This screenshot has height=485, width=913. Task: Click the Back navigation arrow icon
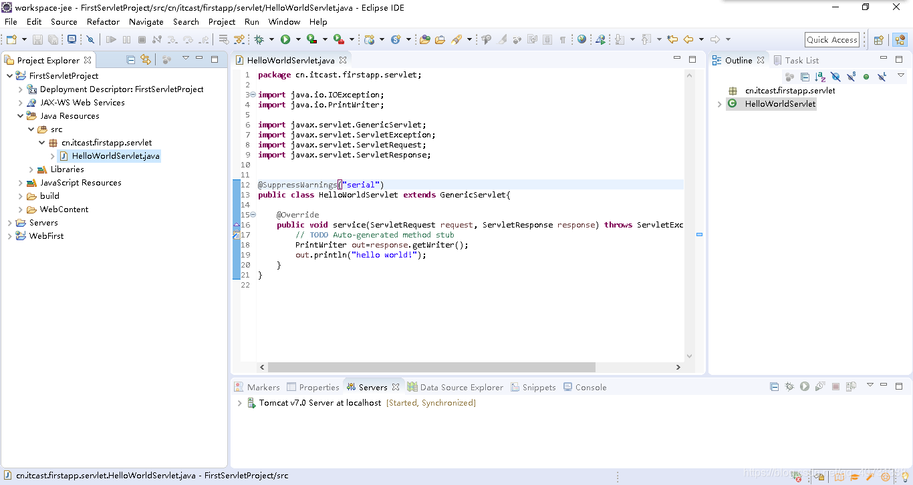pos(688,39)
